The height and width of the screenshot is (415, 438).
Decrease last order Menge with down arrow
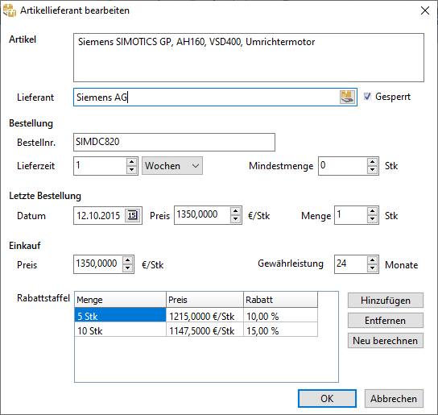(x=372, y=219)
